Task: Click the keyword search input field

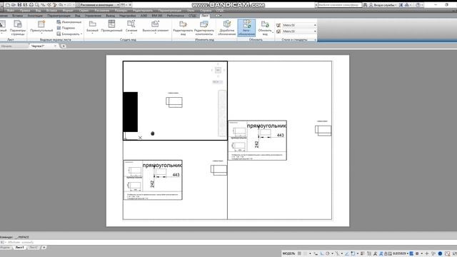Action: (340, 5)
